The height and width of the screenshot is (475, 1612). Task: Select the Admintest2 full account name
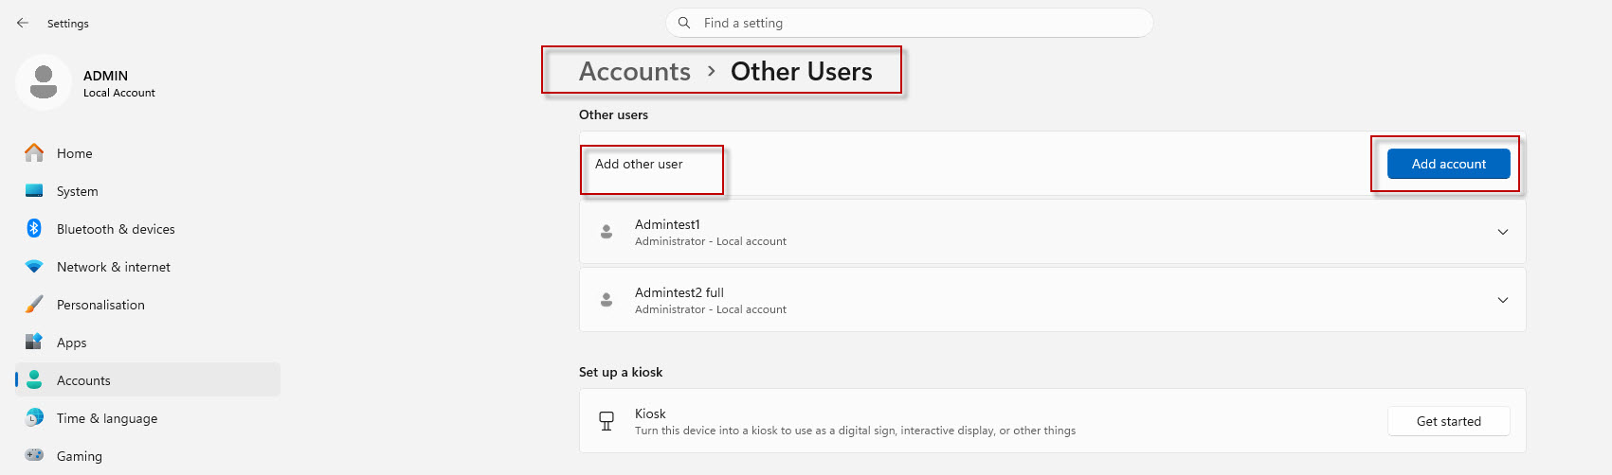(x=679, y=292)
